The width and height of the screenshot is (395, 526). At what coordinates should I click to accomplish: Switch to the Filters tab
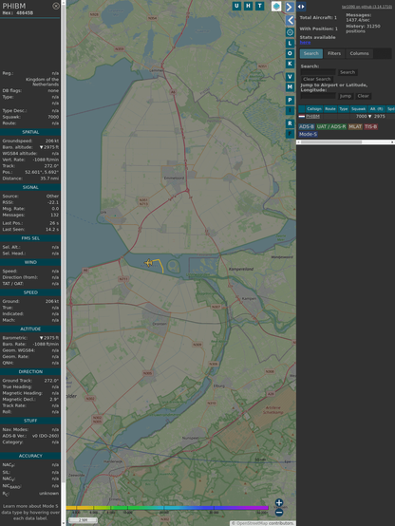334,53
